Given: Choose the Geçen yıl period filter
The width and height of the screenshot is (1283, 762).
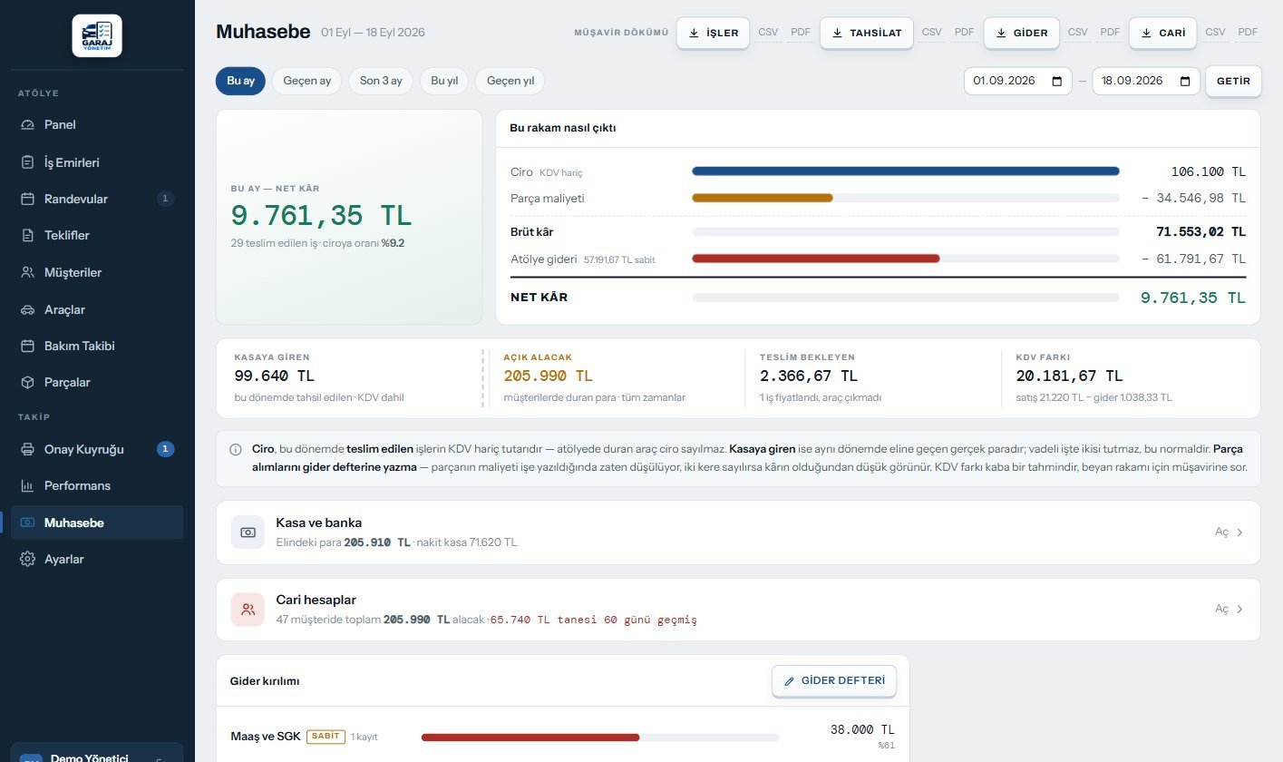Looking at the screenshot, I should [510, 81].
